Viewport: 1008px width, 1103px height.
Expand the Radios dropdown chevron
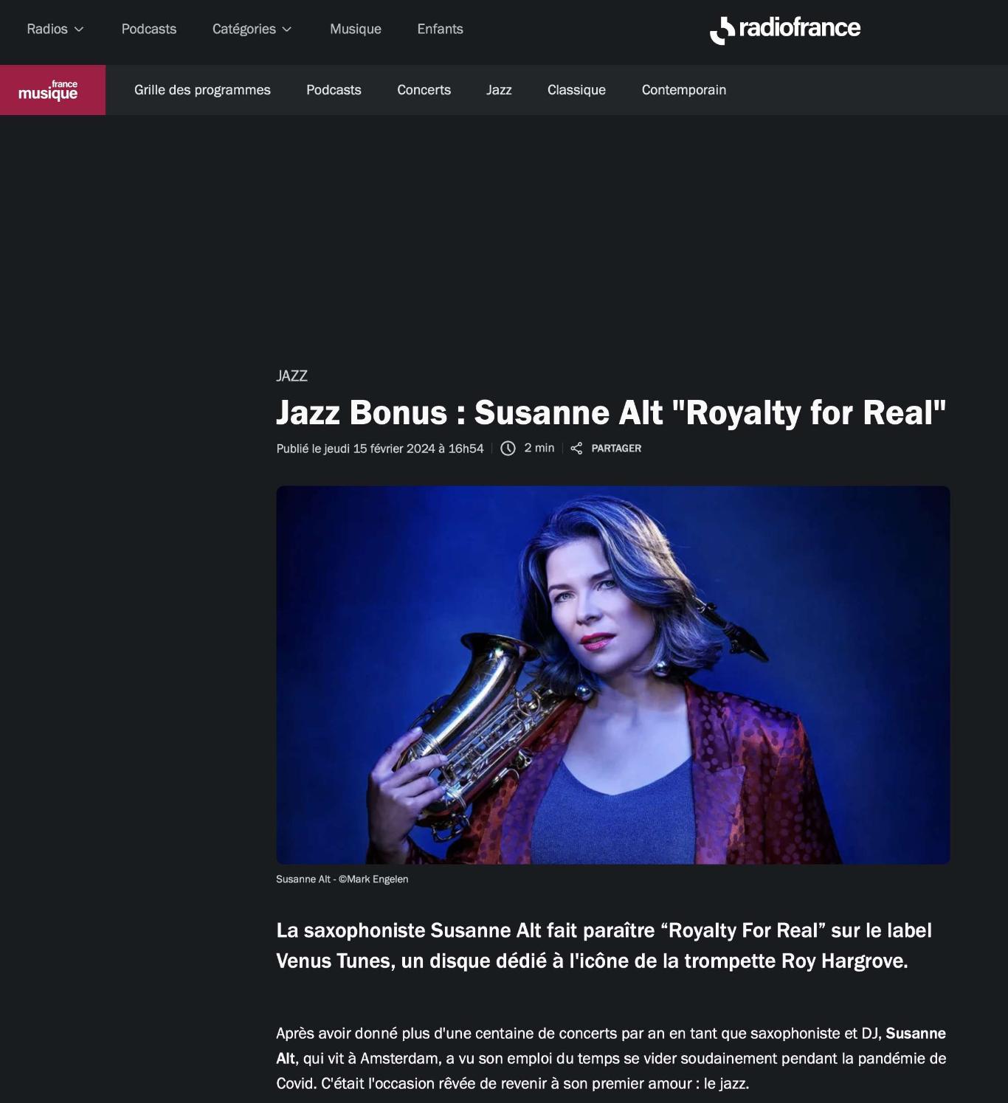tap(79, 30)
